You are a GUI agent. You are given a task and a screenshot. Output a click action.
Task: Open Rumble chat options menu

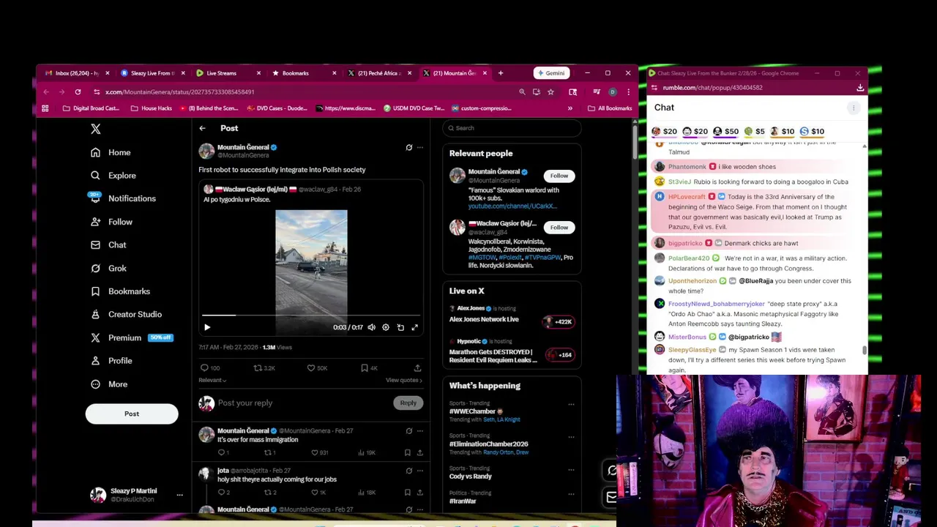coord(853,108)
